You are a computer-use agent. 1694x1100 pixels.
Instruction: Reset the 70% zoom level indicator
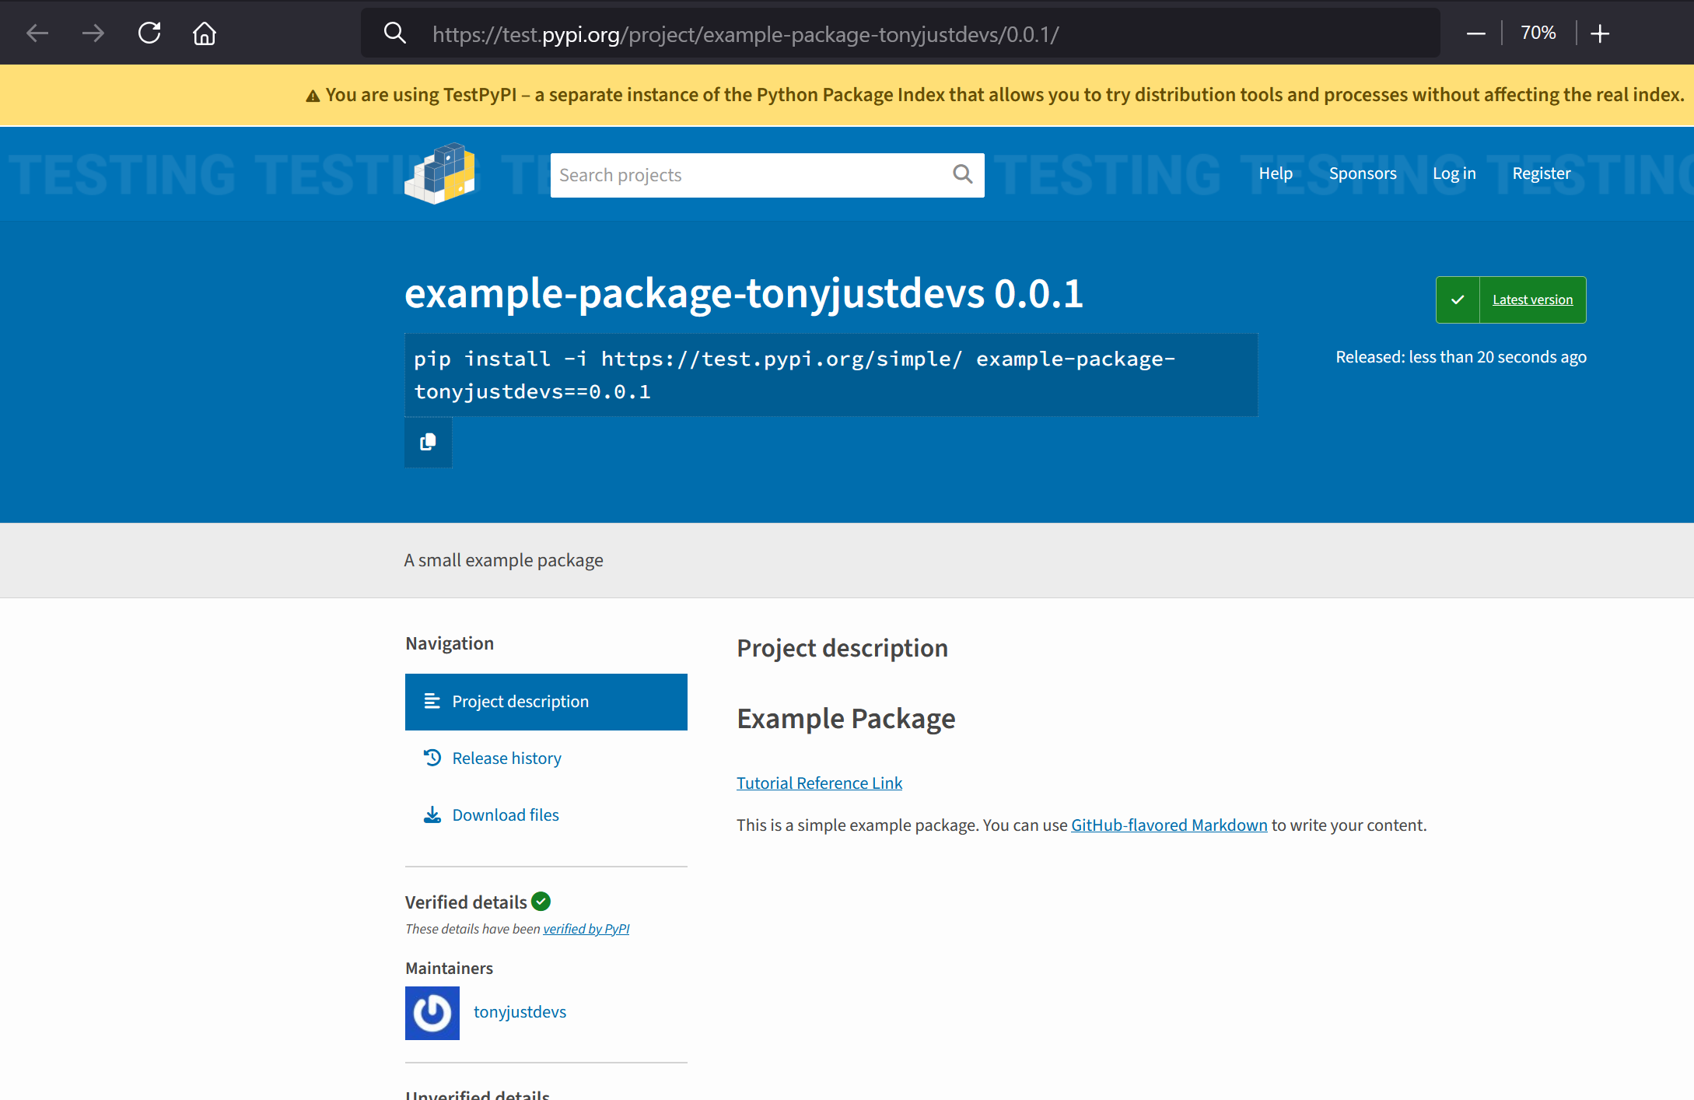[1538, 33]
